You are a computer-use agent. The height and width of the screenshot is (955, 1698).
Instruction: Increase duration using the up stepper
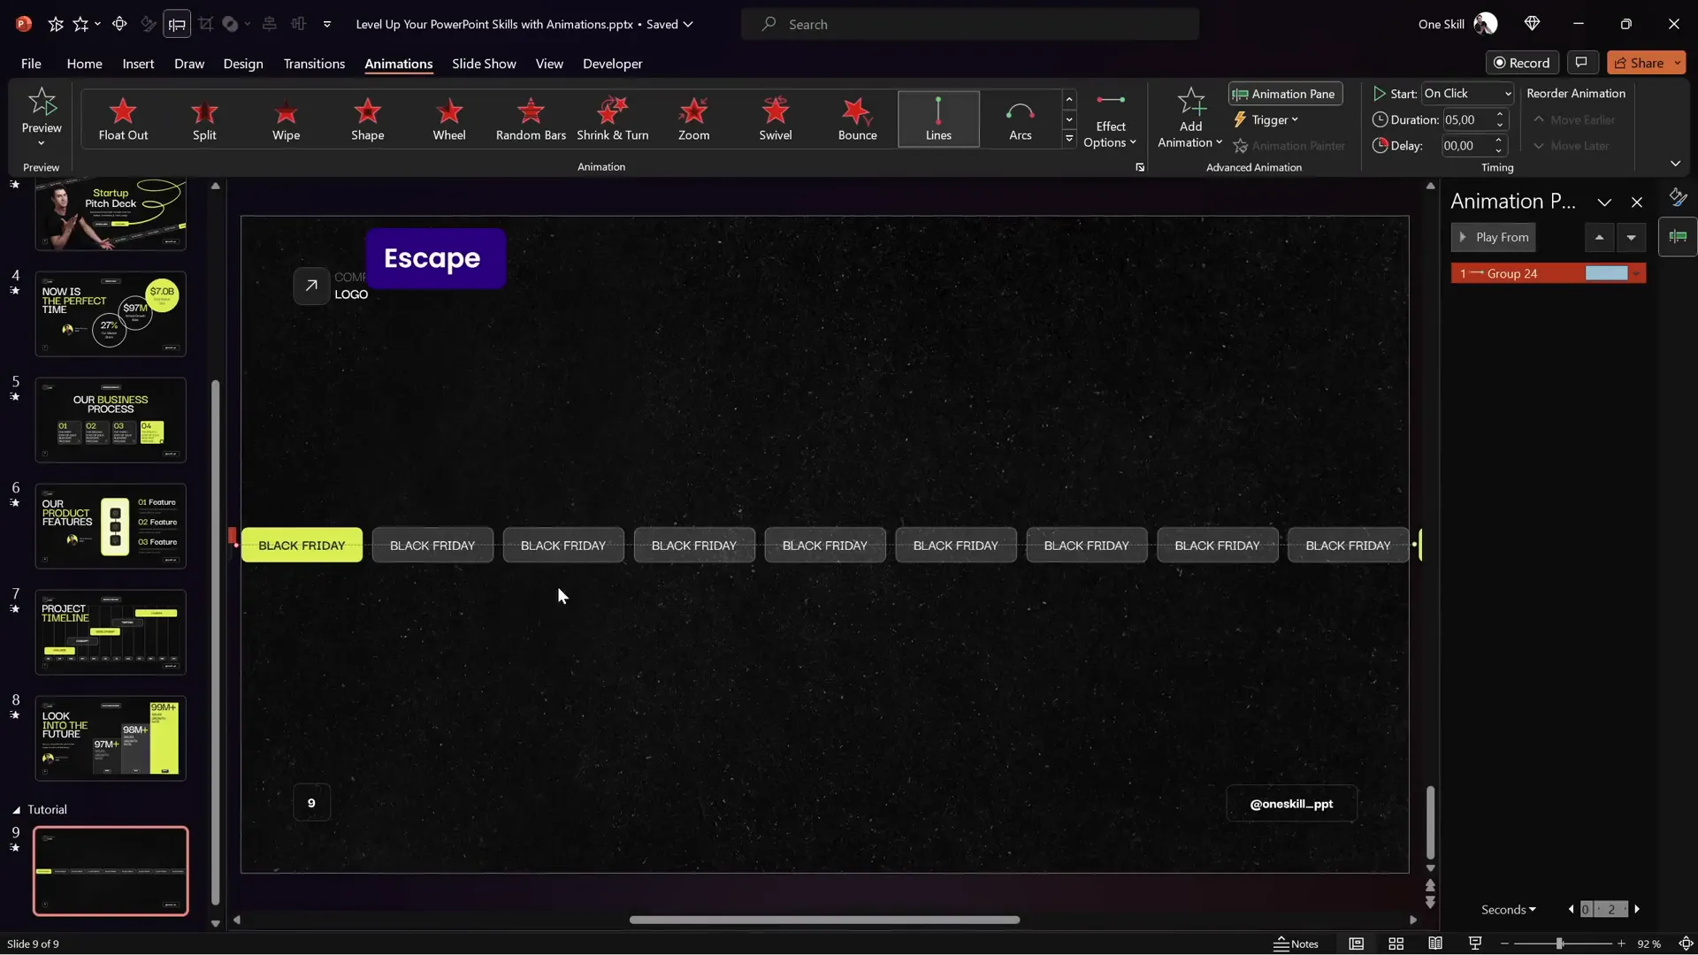click(x=1500, y=114)
